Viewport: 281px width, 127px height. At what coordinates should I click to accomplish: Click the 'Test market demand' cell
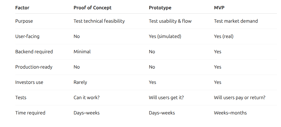[236, 21]
